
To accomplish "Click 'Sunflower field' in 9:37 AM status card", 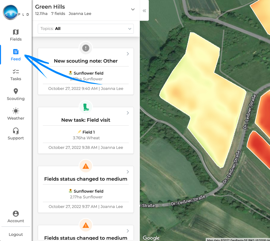I will pos(88,191).
